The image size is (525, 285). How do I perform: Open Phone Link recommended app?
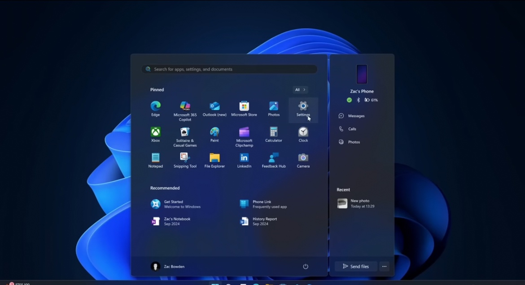coord(263,204)
